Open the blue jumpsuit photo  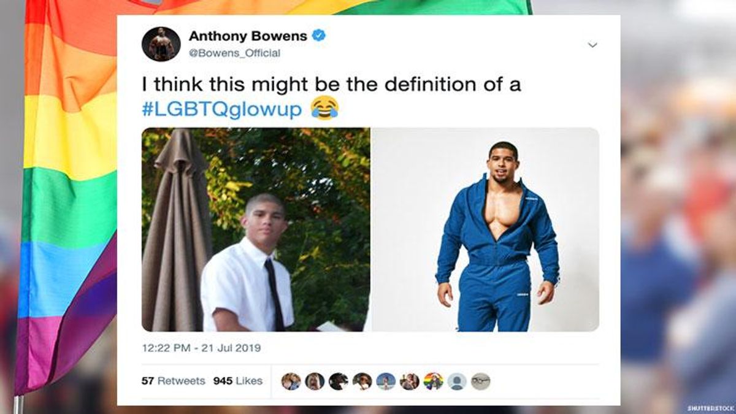[x=485, y=229]
